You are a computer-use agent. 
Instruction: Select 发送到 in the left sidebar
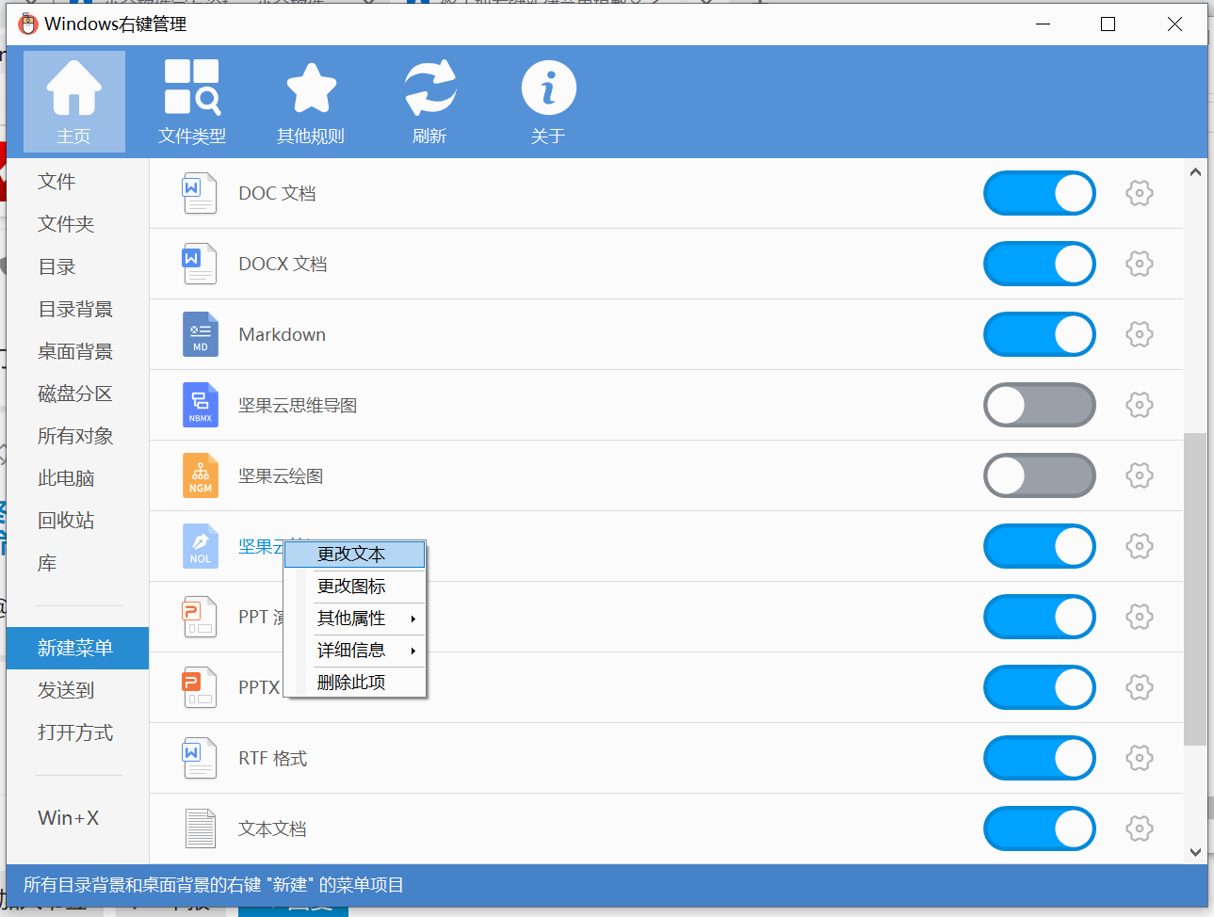[66, 690]
